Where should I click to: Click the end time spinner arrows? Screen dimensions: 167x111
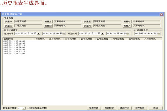(x=128, y=33)
